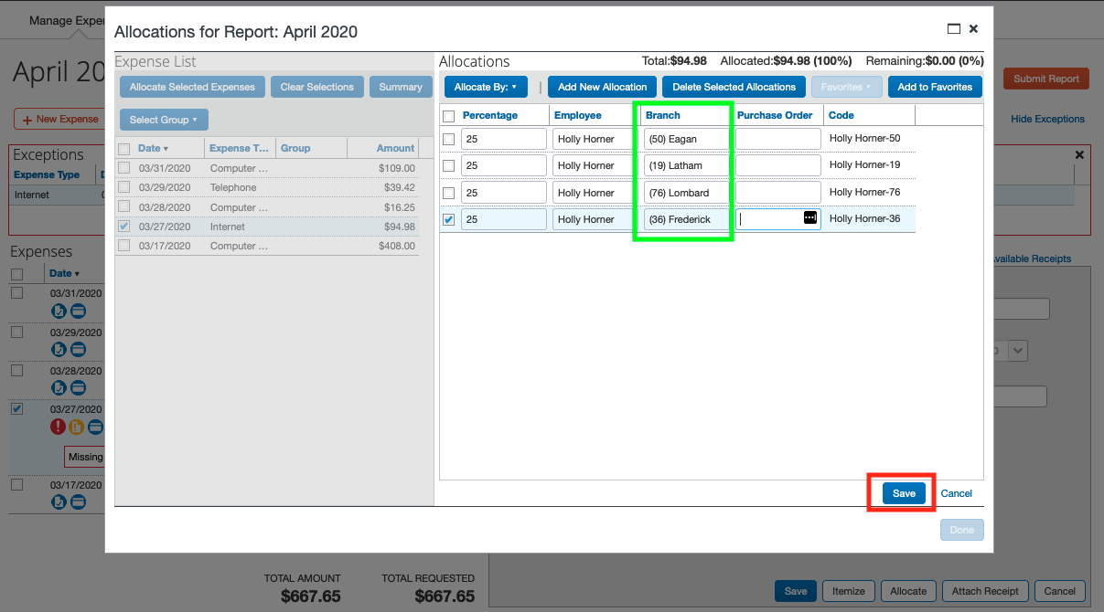The width and height of the screenshot is (1104, 612).
Task: Tick the checkbox for the Lombard allocation row
Action: tap(448, 193)
